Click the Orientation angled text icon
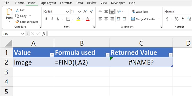 click(119, 12)
